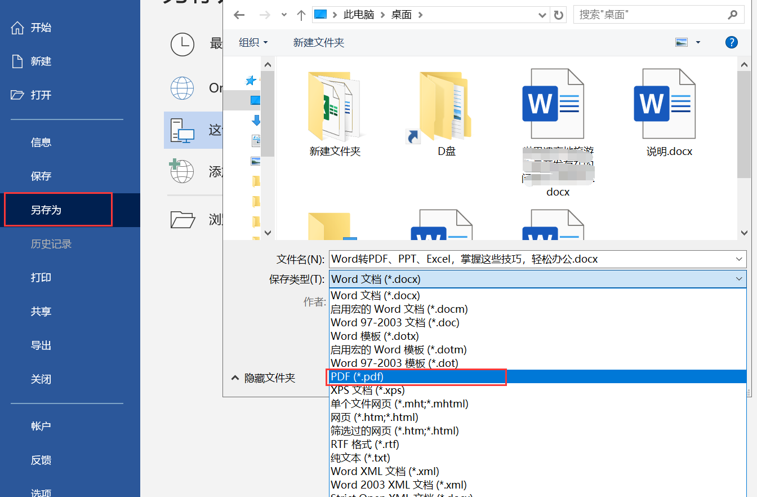This screenshot has width=757, height=497.
Task: Click 此电脑 in the address bar
Action: click(359, 15)
